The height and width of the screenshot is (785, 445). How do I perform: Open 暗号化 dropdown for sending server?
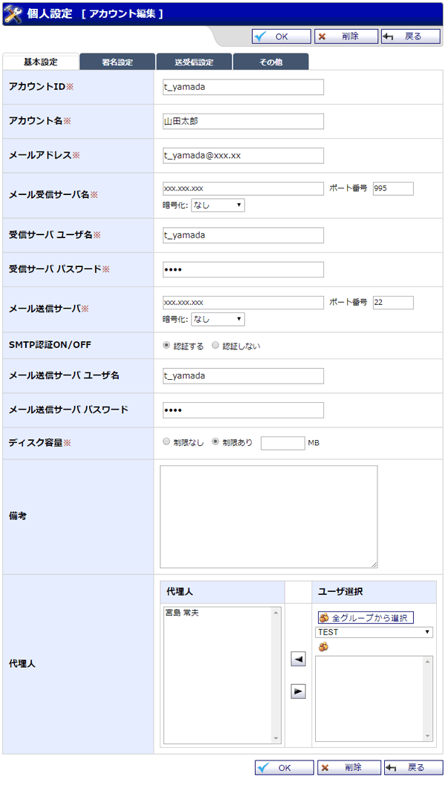(x=218, y=319)
